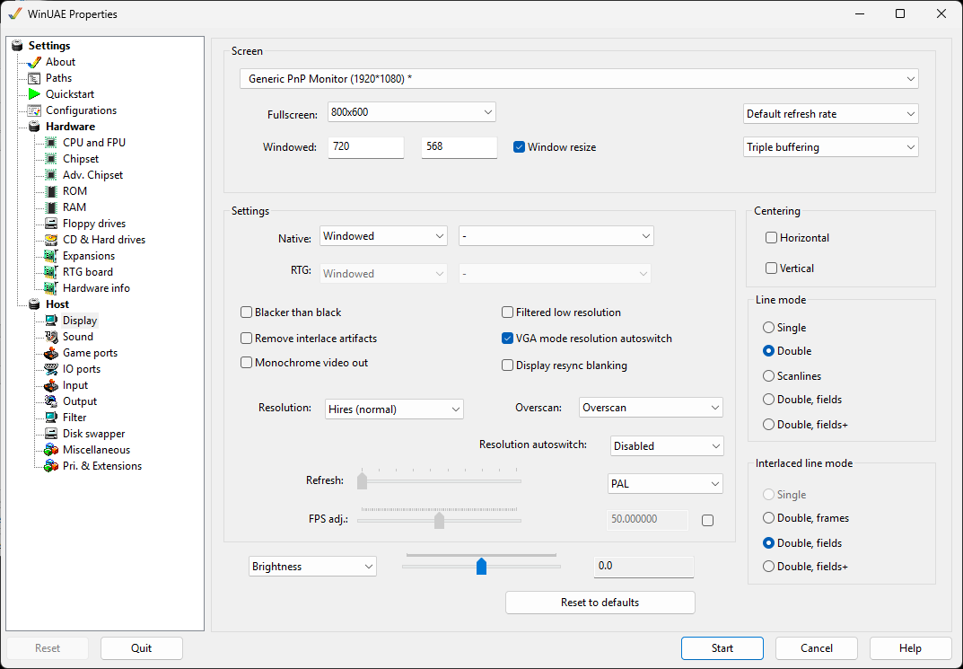Image resolution: width=963 pixels, height=669 pixels.
Task: Click the Input joystick icon
Action: pos(51,385)
